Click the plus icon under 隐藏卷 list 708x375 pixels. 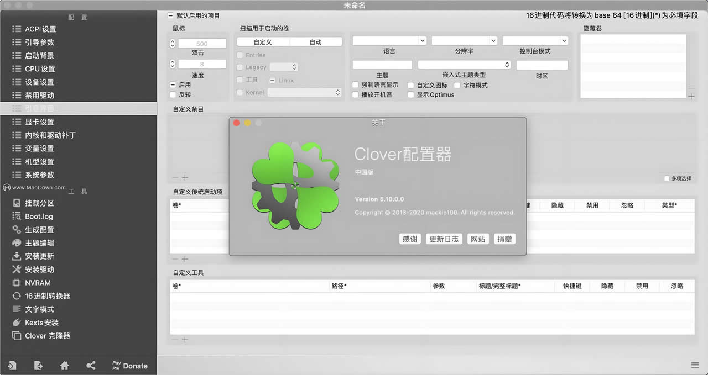[691, 97]
